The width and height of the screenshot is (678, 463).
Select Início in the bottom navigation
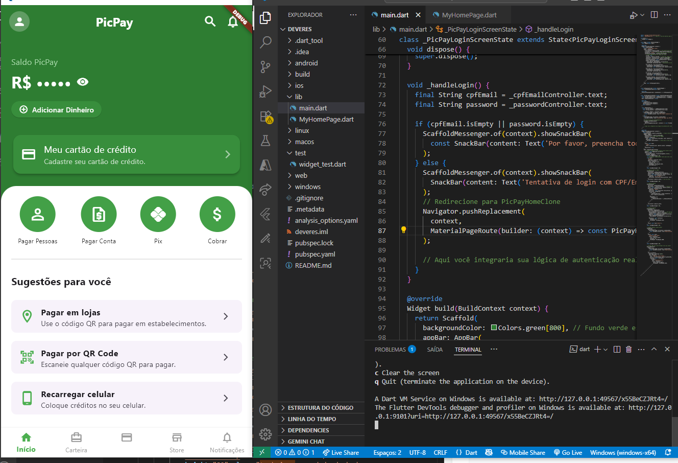point(26,443)
